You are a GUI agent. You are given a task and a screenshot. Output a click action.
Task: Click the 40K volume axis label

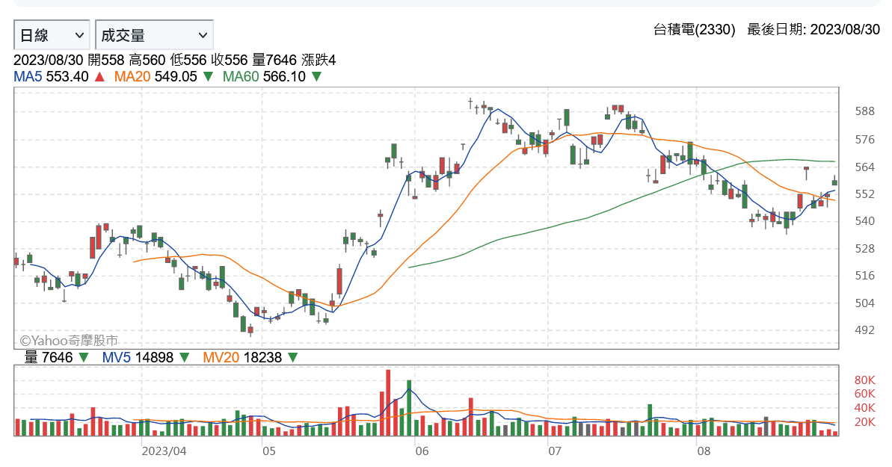point(864,408)
